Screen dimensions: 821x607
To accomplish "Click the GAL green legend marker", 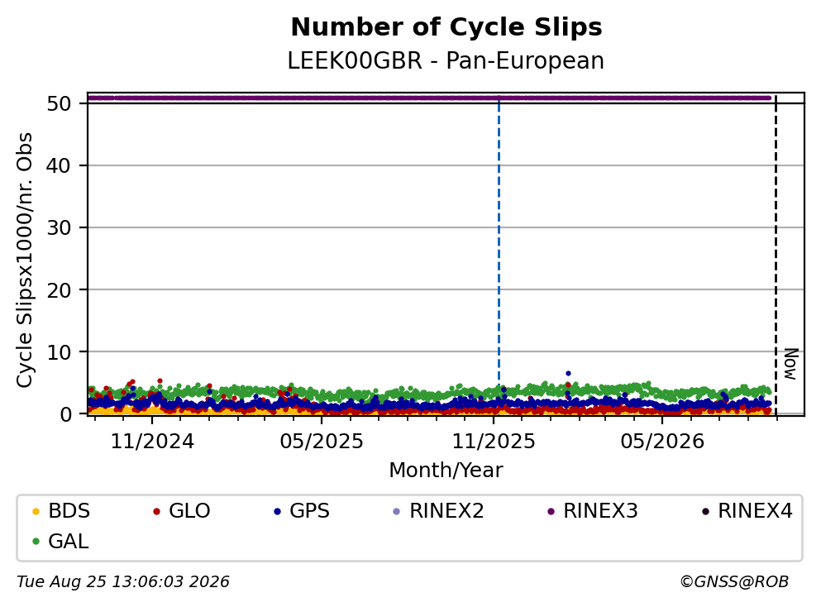I will pyautogui.click(x=36, y=542).
